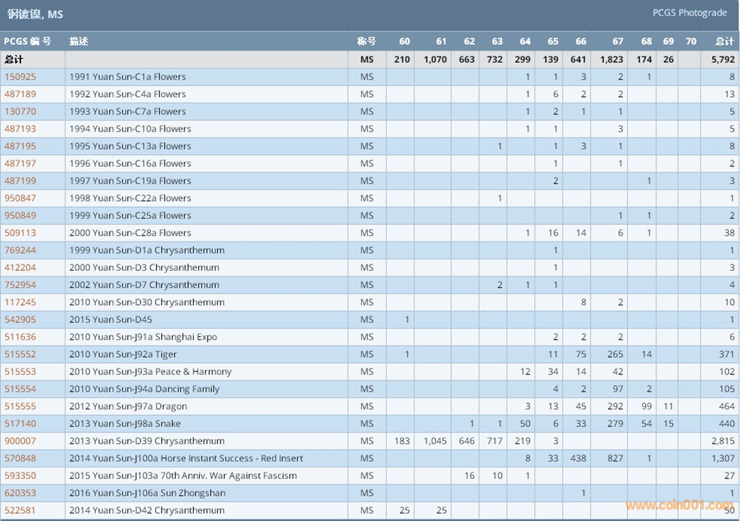741x521 pixels.
Task: Click PCGS number 570848 Horse coin
Action: click(20, 458)
